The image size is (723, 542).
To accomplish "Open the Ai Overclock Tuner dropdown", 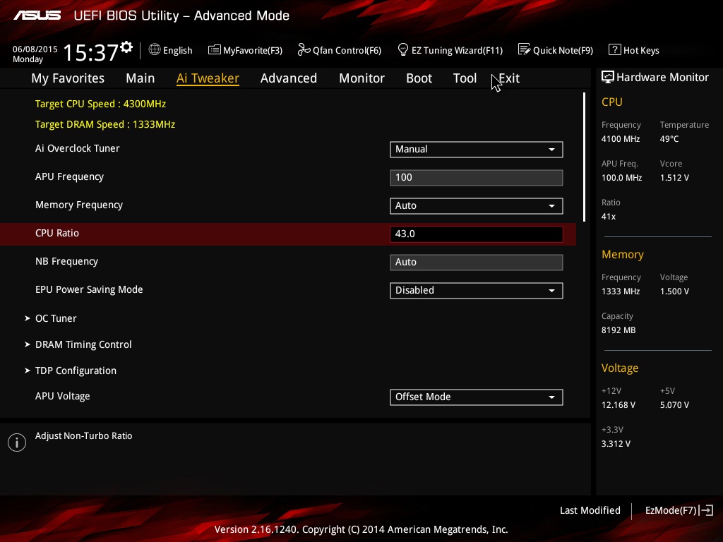I will tap(477, 150).
